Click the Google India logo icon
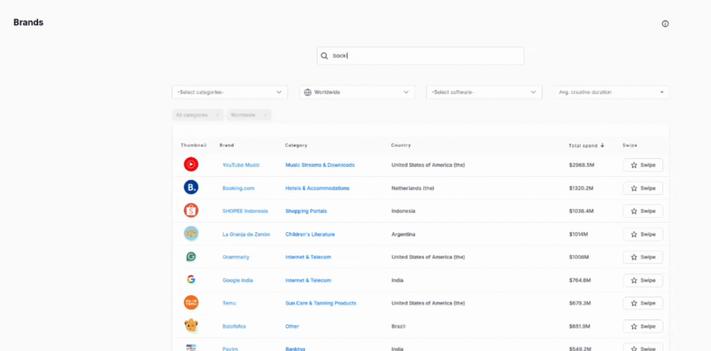This screenshot has width=711, height=351. pos(191,280)
